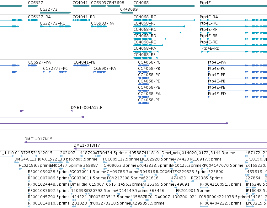This screenshot has width=267, height=208.
Task: Select protein Ptp4E-PE
Action: [238, 91]
